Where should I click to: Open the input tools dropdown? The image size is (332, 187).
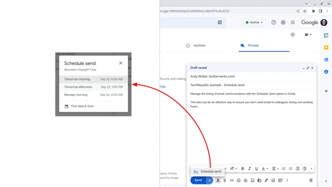308,35
